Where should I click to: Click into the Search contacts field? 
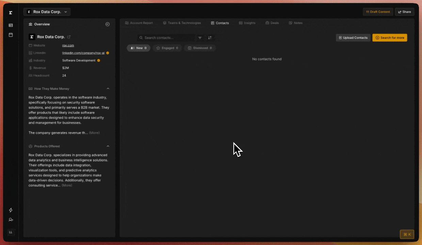167,38
